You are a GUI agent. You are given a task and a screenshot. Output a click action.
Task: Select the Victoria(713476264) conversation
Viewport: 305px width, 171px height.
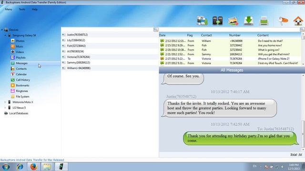(x=110, y=57)
